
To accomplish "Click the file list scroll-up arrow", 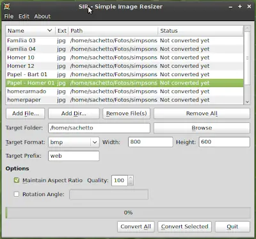I will pos(247,29).
